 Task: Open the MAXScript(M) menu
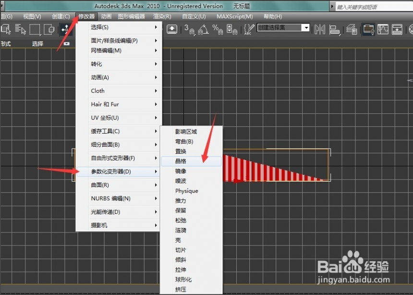[235, 16]
